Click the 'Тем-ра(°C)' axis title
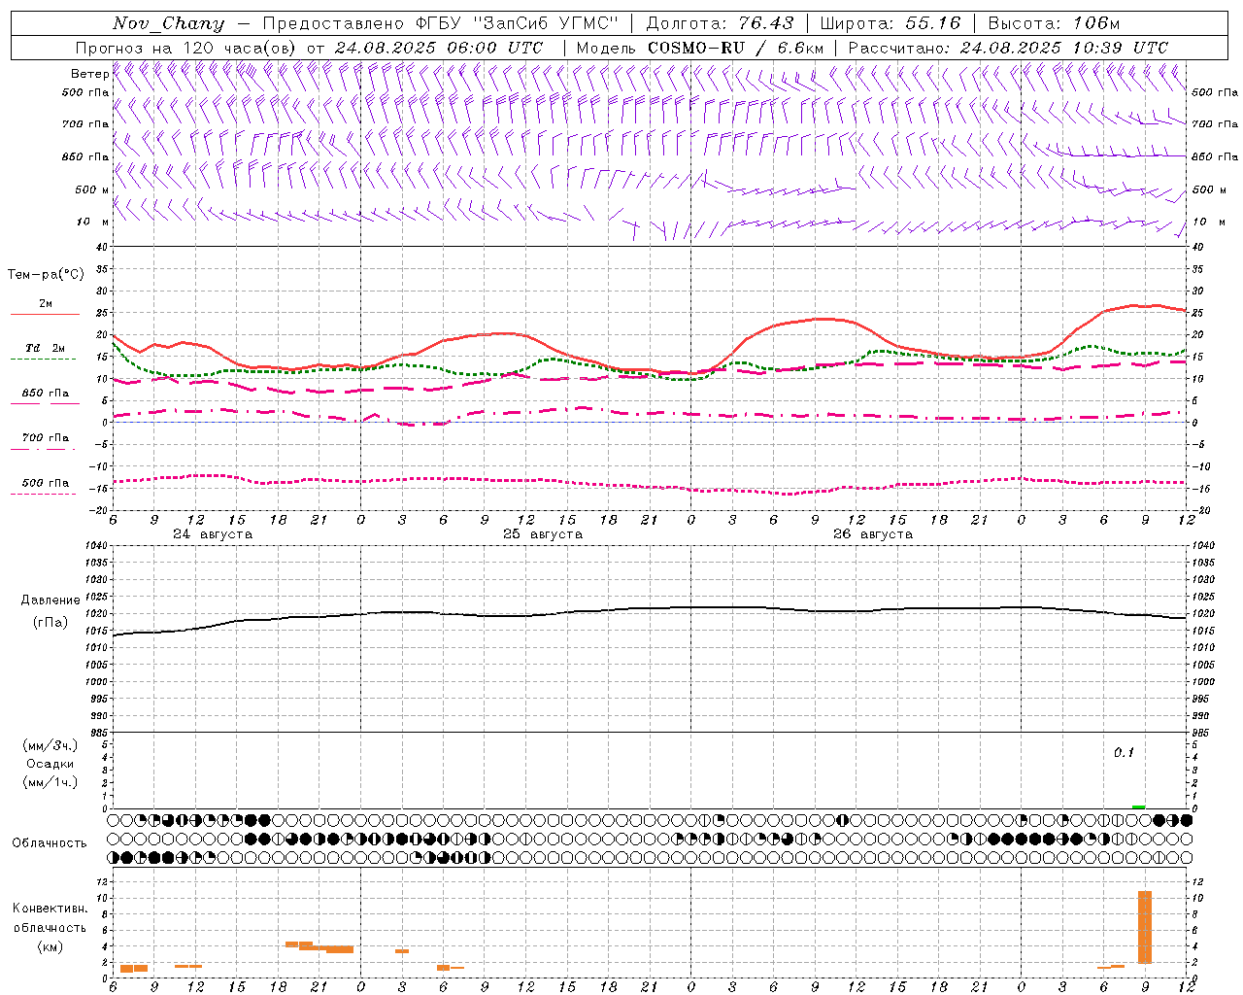 click(x=46, y=275)
